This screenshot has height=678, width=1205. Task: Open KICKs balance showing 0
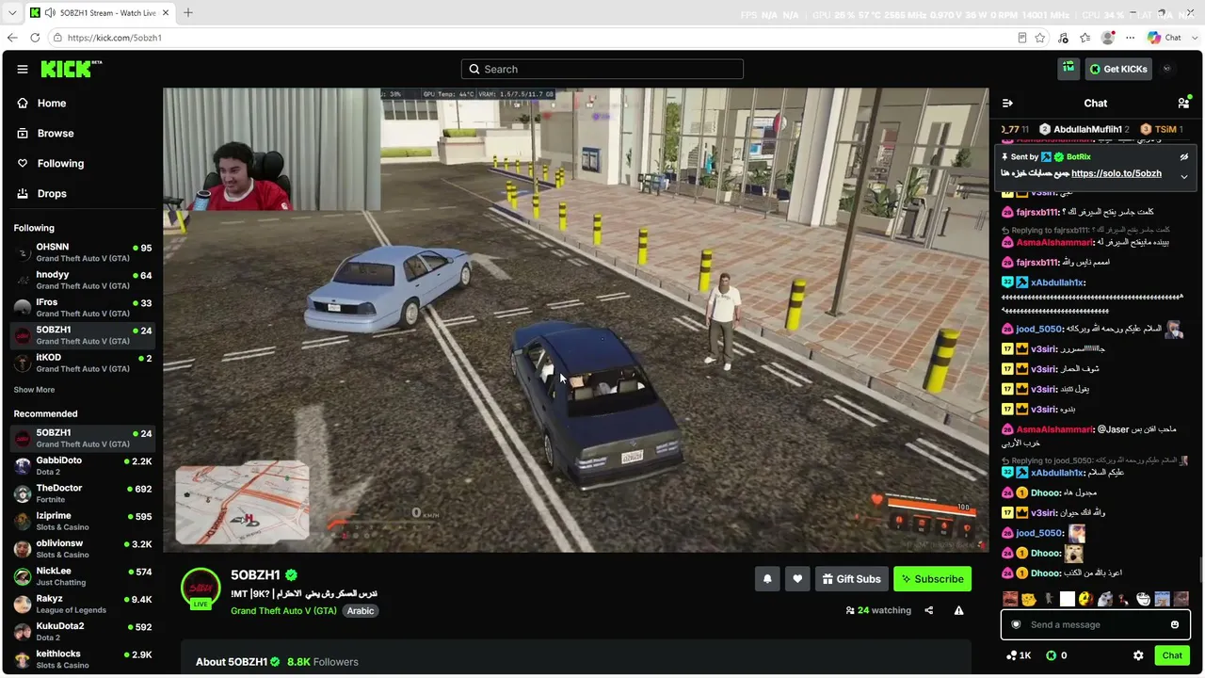[x=1056, y=655]
